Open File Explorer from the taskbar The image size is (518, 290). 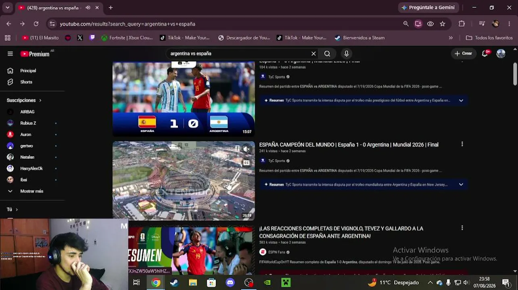(193, 283)
